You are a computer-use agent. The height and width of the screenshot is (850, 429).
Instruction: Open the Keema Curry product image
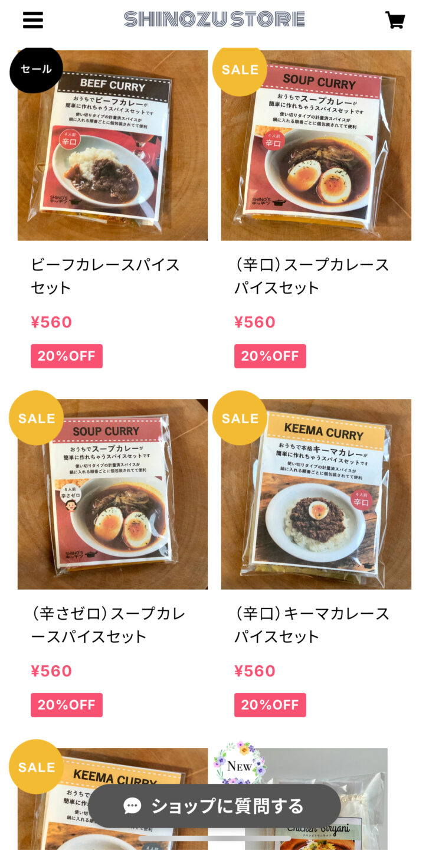(316, 494)
